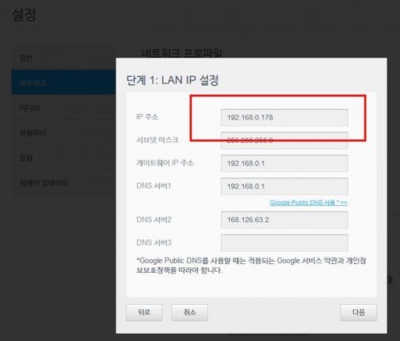Select 일반 in the settings sidebar
Screen dimensions: 400x341
pyautogui.click(x=64, y=57)
